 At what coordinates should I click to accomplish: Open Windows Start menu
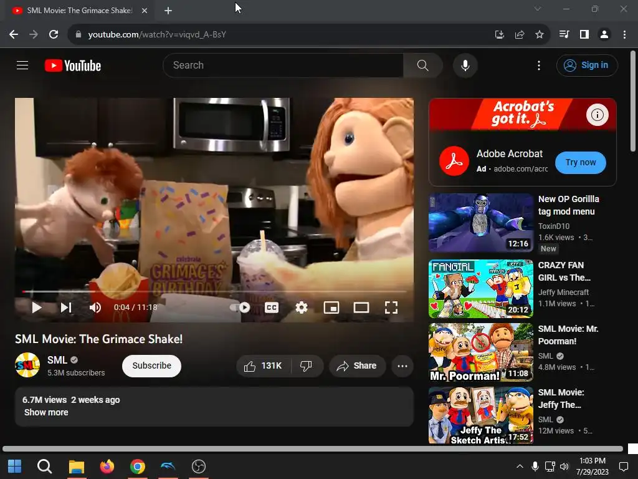click(15, 466)
